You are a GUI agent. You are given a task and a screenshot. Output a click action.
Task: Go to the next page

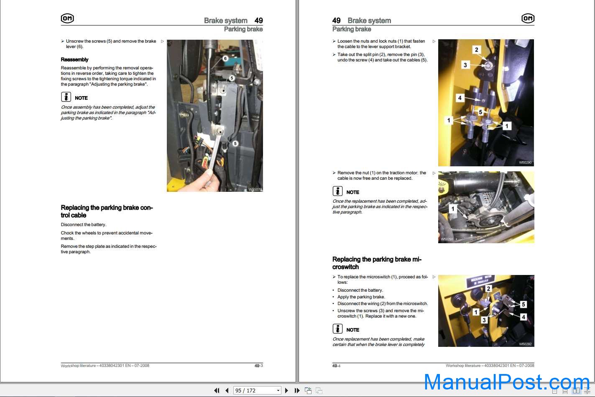tap(286, 390)
